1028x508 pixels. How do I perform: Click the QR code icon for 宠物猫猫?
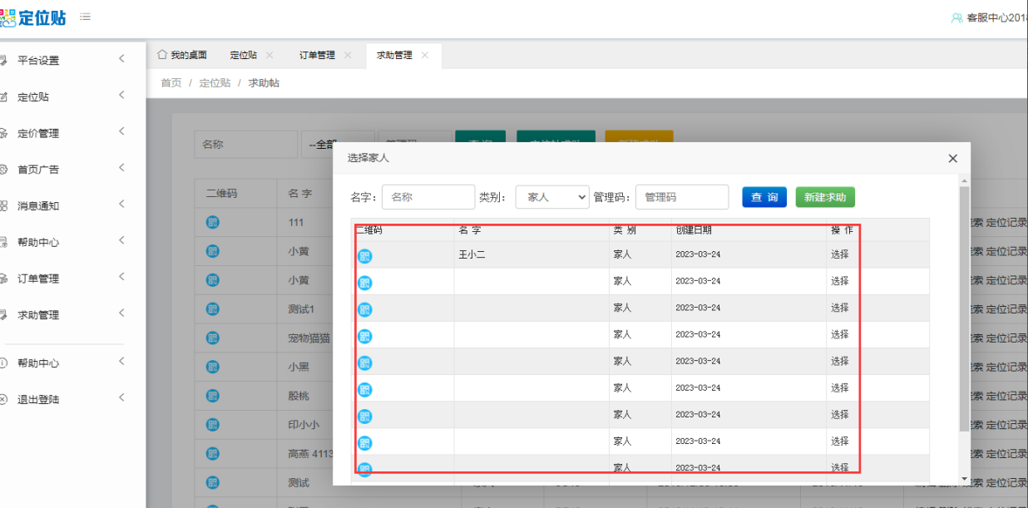212,338
